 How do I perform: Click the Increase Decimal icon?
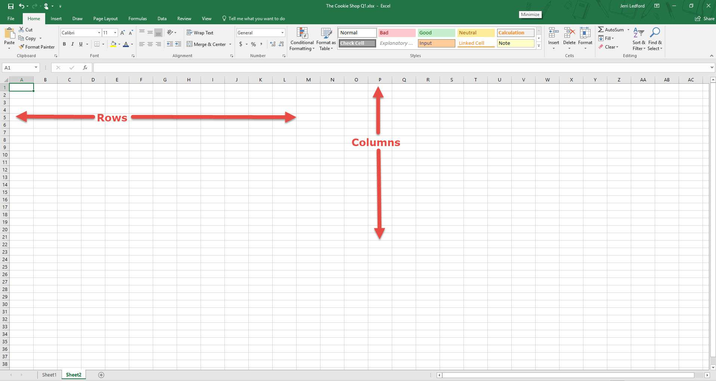click(272, 44)
